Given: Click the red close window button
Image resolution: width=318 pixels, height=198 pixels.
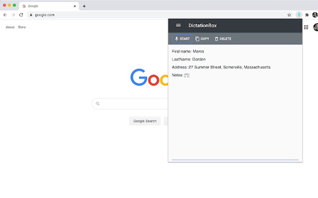Looking at the screenshot, I should point(4,5).
